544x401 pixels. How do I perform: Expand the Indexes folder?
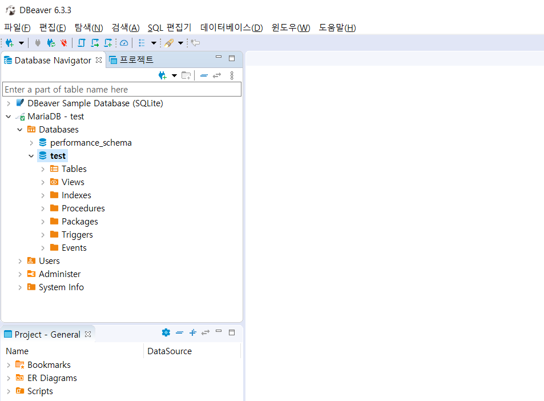43,196
